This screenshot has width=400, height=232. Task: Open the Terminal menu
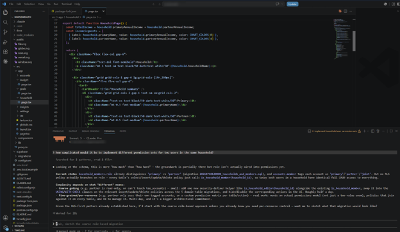66,4
